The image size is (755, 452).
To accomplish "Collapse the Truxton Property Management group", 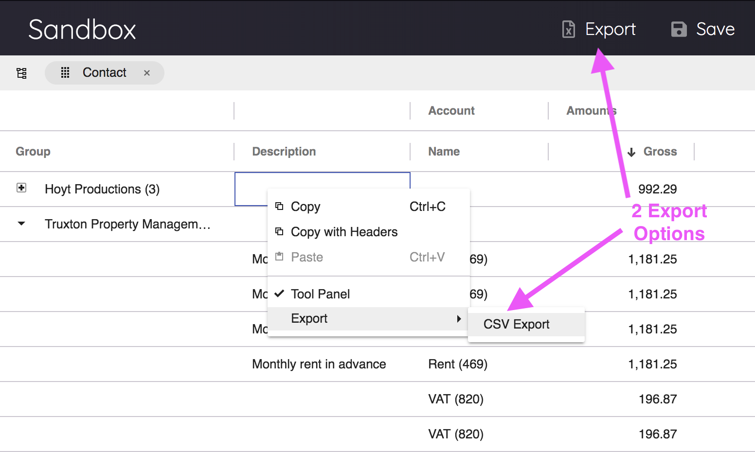I will pos(21,224).
